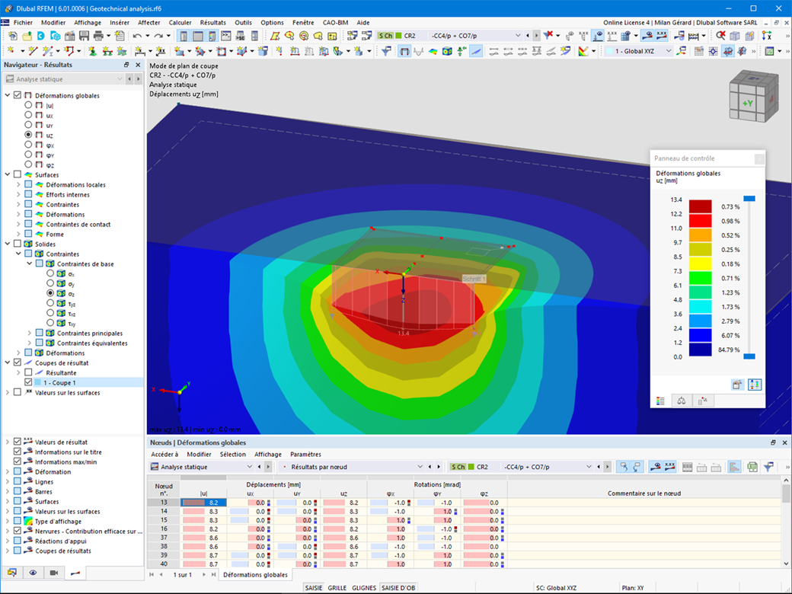The width and height of the screenshot is (792, 594).
Task: Select the |u| deformation radio button
Action: pos(28,105)
